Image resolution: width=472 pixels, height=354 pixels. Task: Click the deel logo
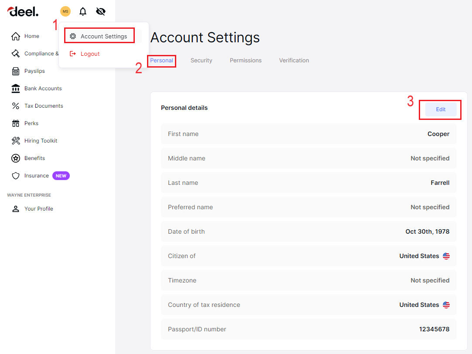(x=23, y=11)
